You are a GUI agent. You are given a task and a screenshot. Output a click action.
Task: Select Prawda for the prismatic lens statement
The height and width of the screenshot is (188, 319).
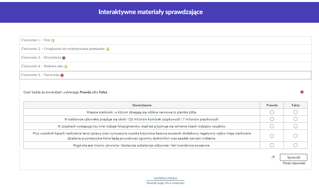[x=272, y=136]
